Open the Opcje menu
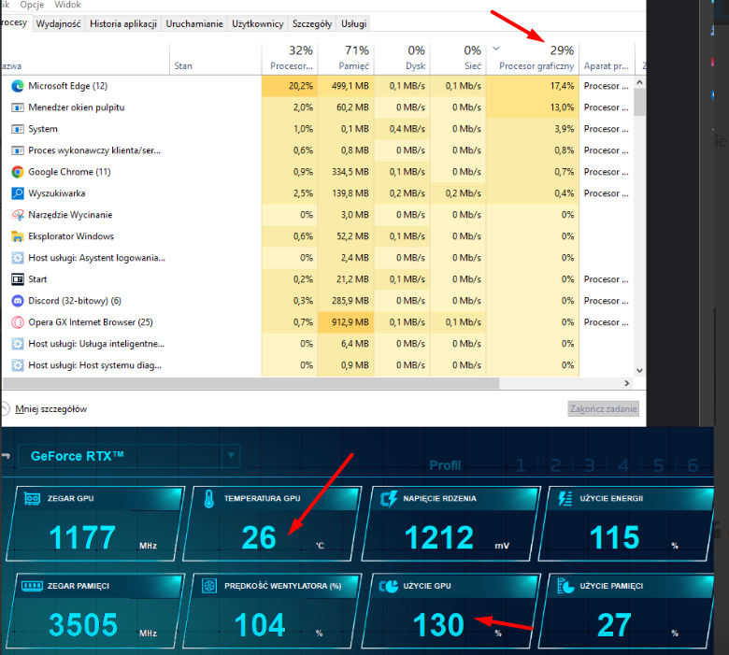The height and width of the screenshot is (655, 729). pos(32,5)
